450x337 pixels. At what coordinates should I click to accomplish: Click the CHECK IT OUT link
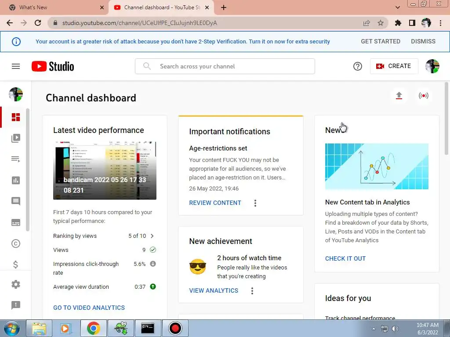point(345,258)
